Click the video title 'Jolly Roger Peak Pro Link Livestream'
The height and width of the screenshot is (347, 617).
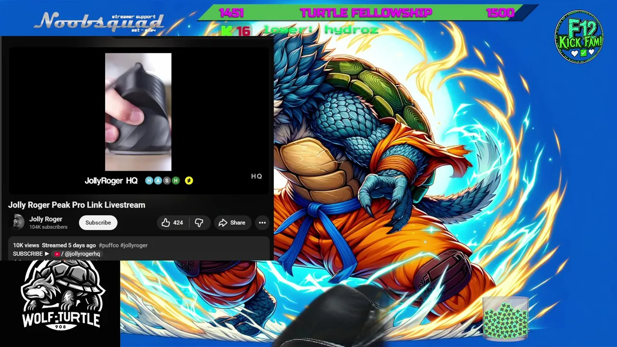[x=77, y=205]
